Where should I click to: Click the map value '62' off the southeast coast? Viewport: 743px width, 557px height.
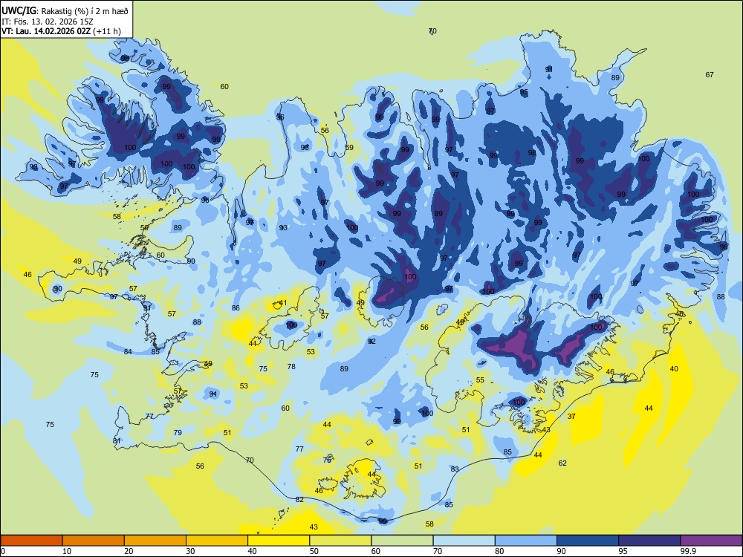pos(562,463)
